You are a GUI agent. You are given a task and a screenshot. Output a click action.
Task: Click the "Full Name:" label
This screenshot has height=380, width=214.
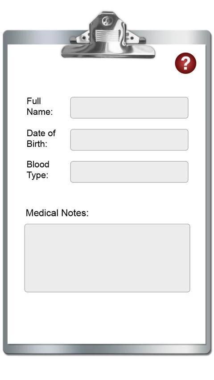[x=40, y=106]
